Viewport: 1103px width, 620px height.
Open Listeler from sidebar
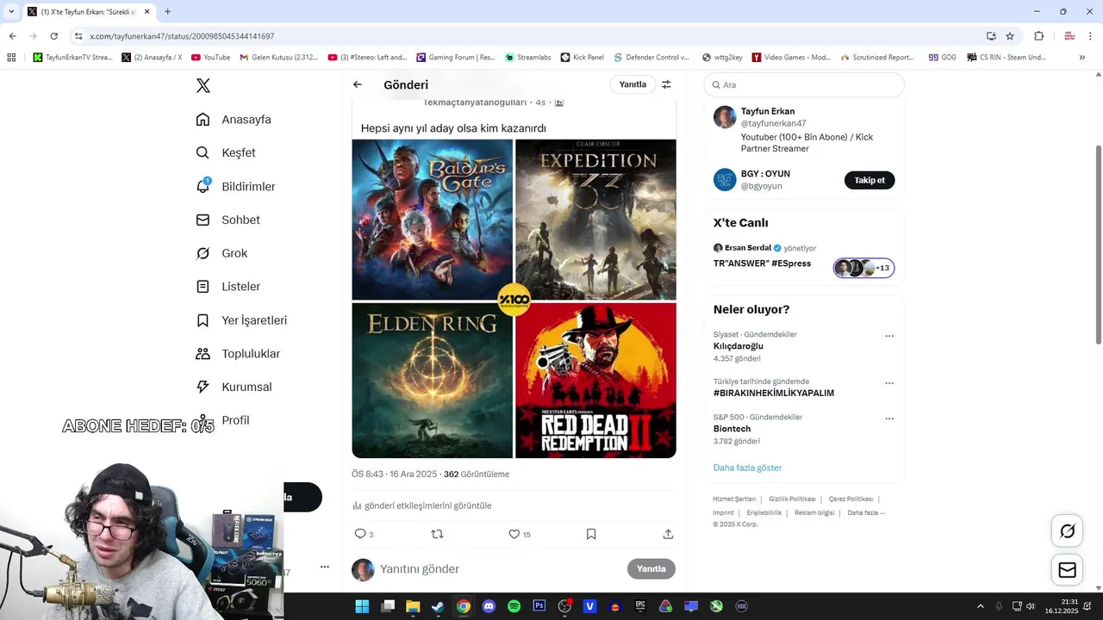click(227, 287)
